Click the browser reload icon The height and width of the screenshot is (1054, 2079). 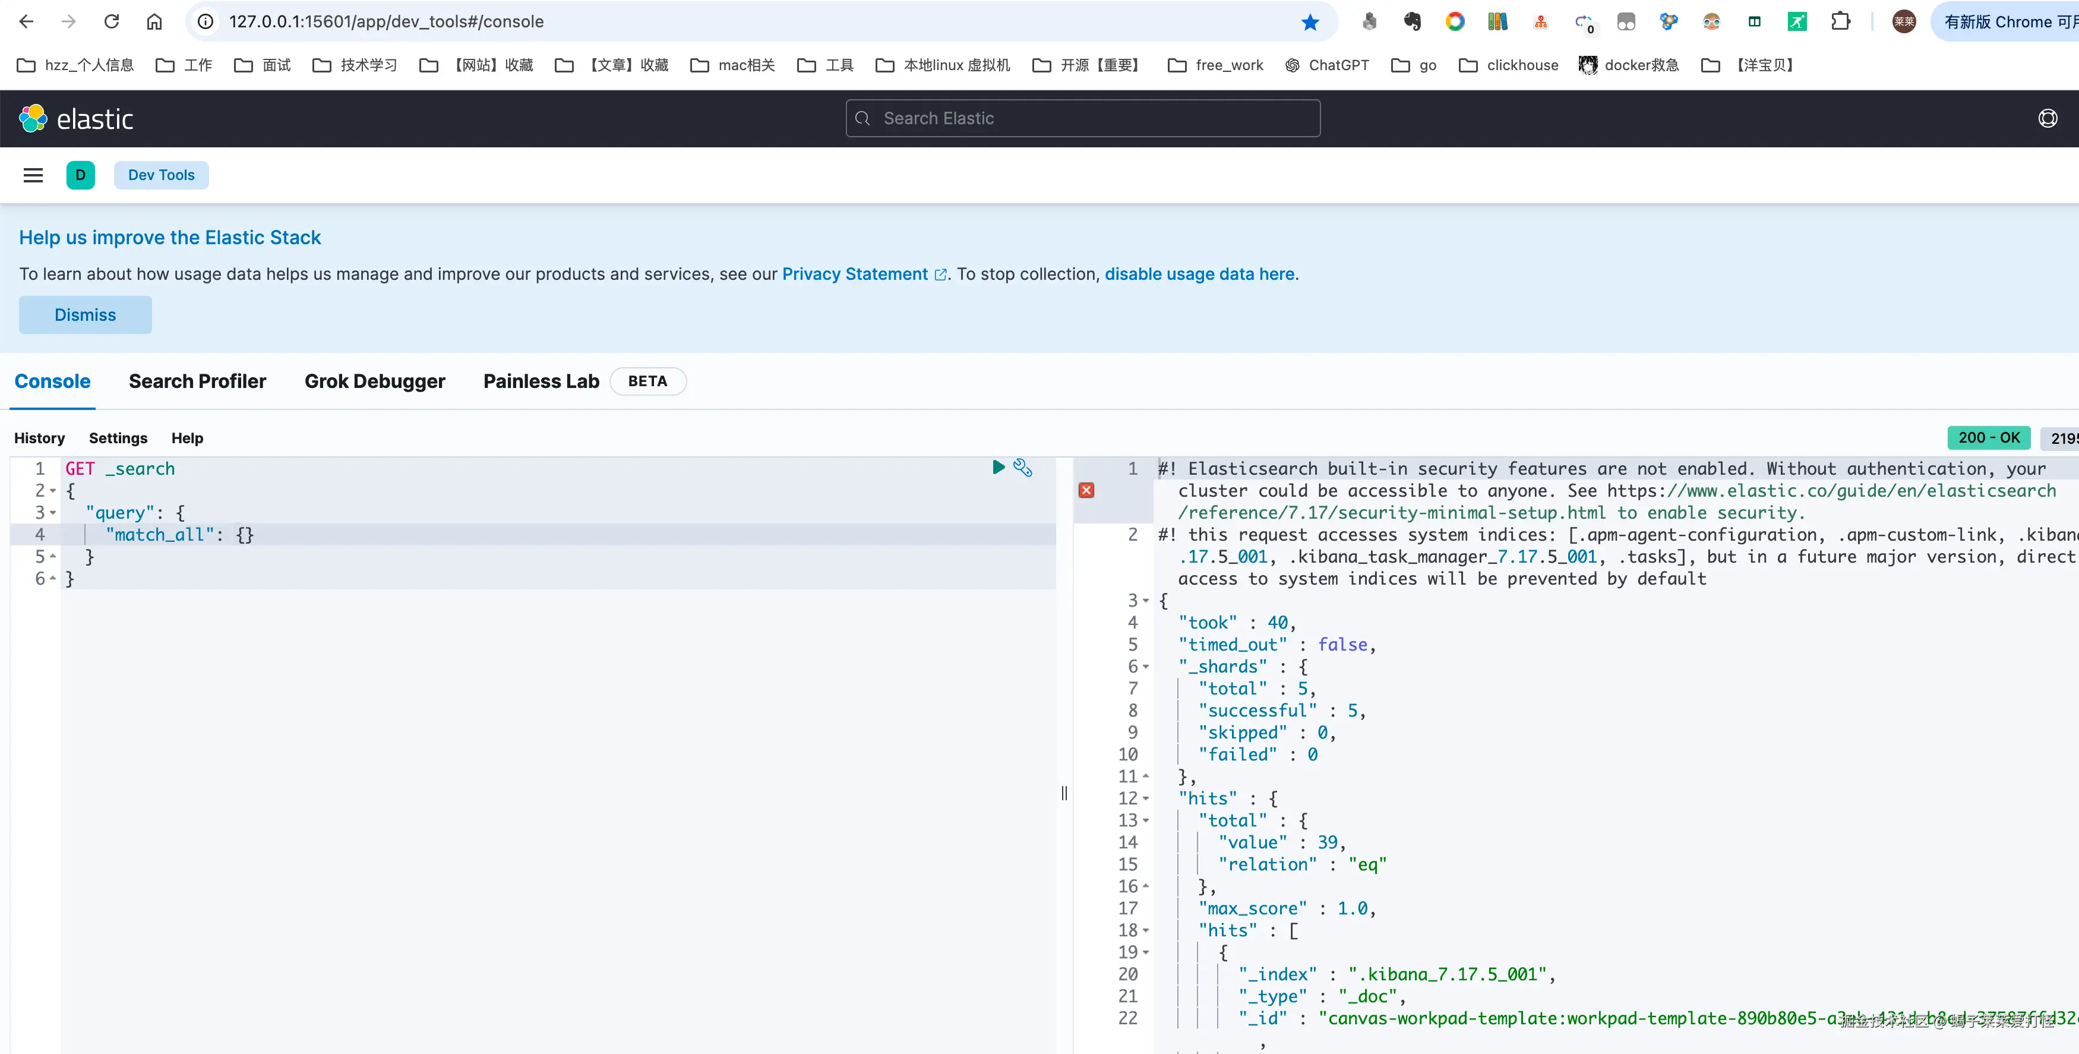pos(112,22)
